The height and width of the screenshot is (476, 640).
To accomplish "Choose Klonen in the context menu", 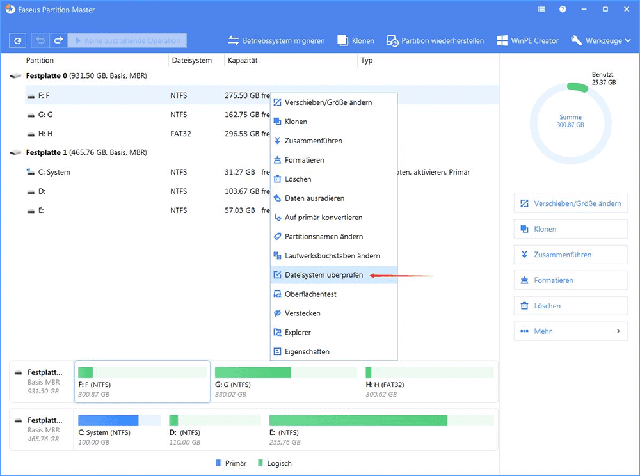I will [x=334, y=122].
